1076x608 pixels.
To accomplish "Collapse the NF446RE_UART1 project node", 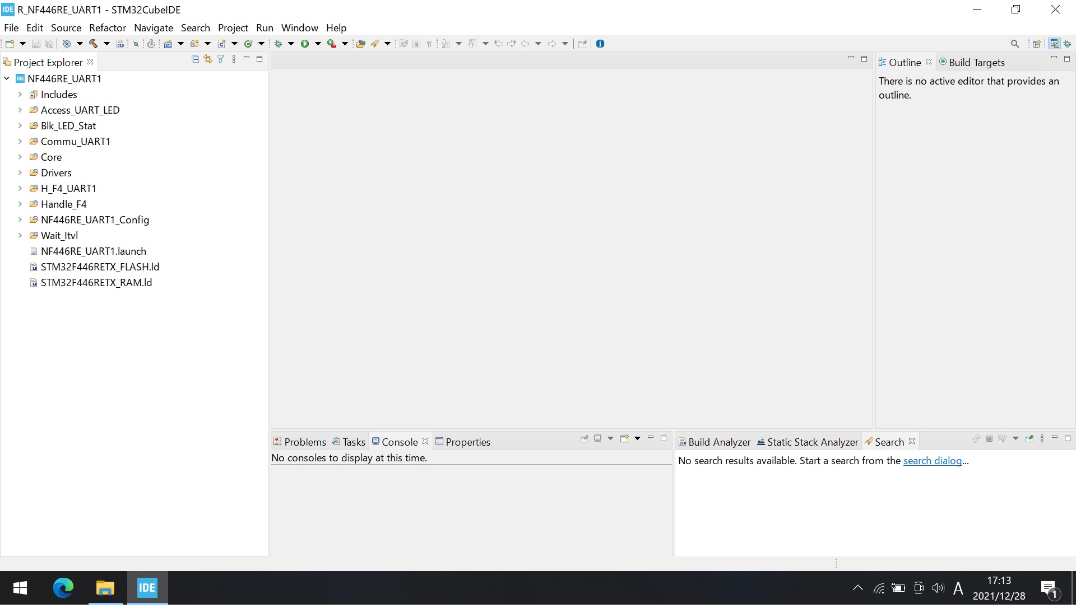I will tap(7, 78).
